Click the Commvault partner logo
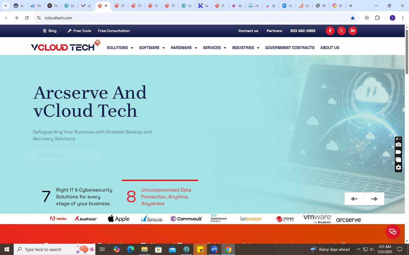The image size is (409, 255). click(x=186, y=219)
